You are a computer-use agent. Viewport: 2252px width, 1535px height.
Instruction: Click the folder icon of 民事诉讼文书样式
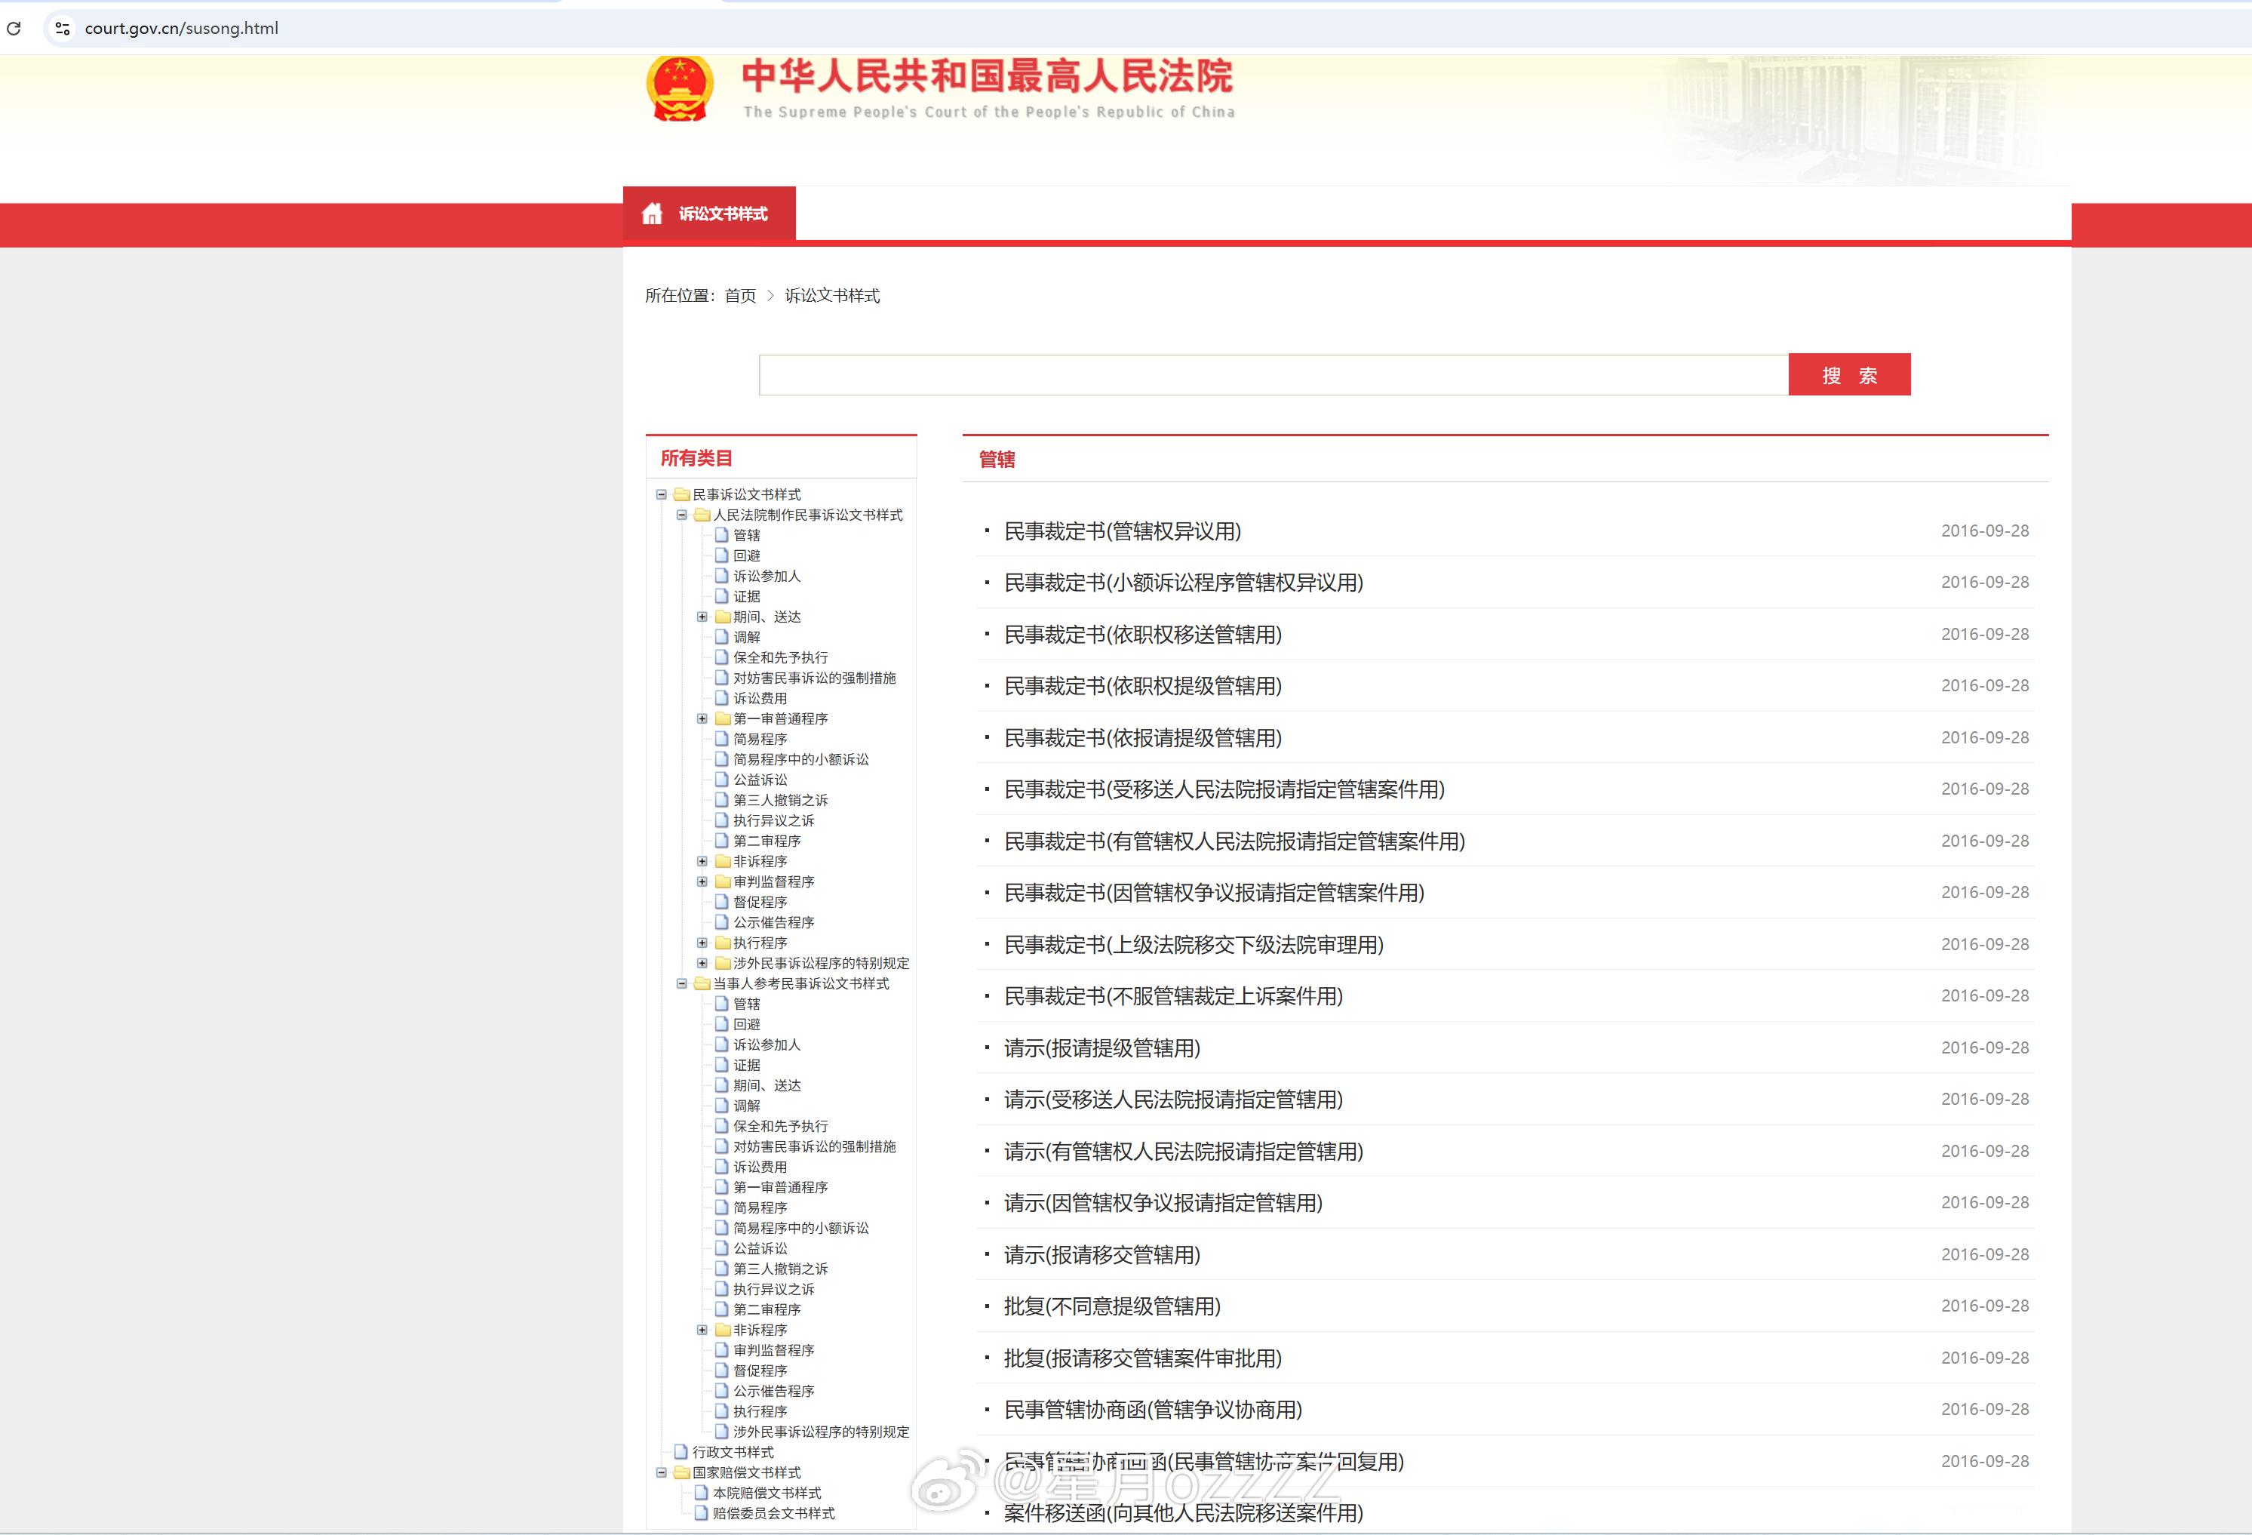pyautogui.click(x=681, y=494)
